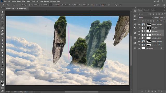Select the Brush tool

point(2,37)
